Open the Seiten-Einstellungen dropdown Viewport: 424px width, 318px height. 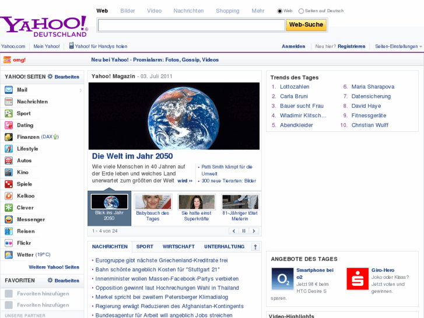click(398, 46)
